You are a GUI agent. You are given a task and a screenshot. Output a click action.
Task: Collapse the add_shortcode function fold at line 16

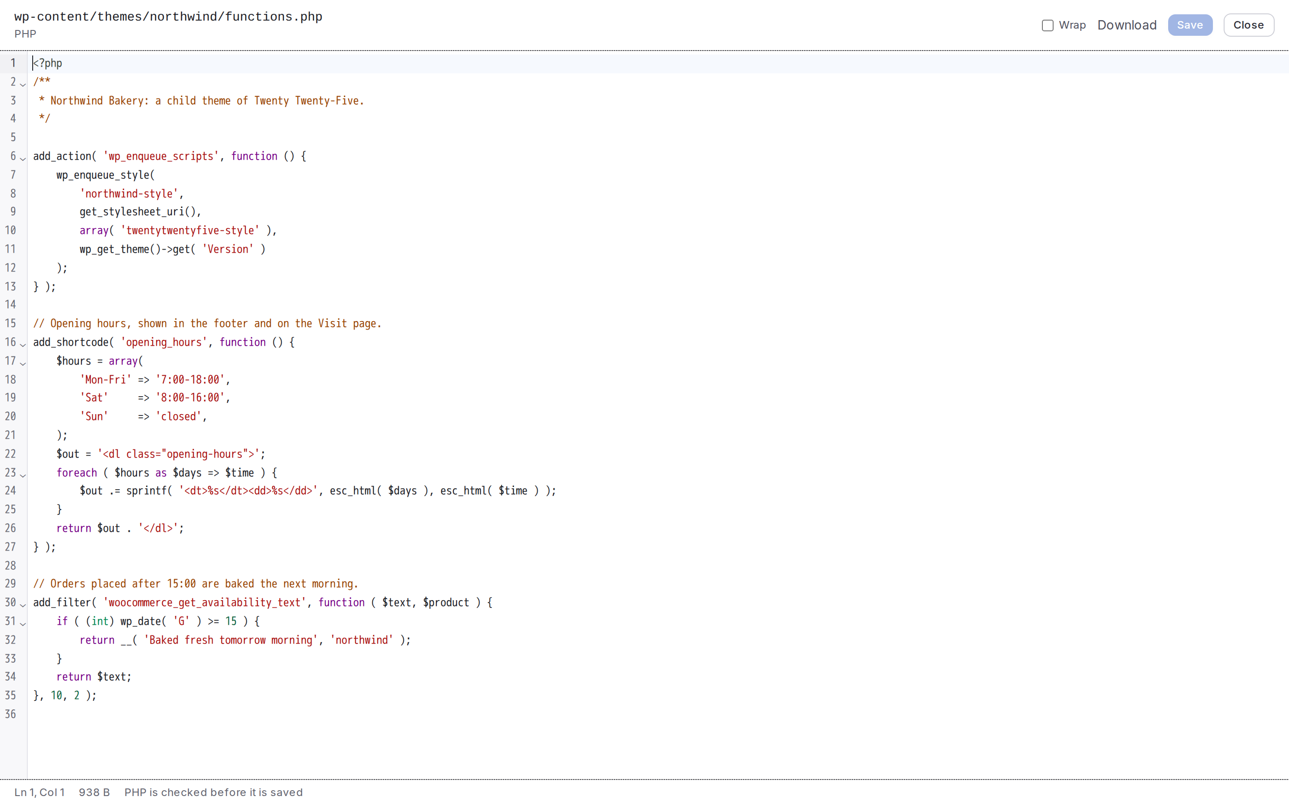coord(23,344)
